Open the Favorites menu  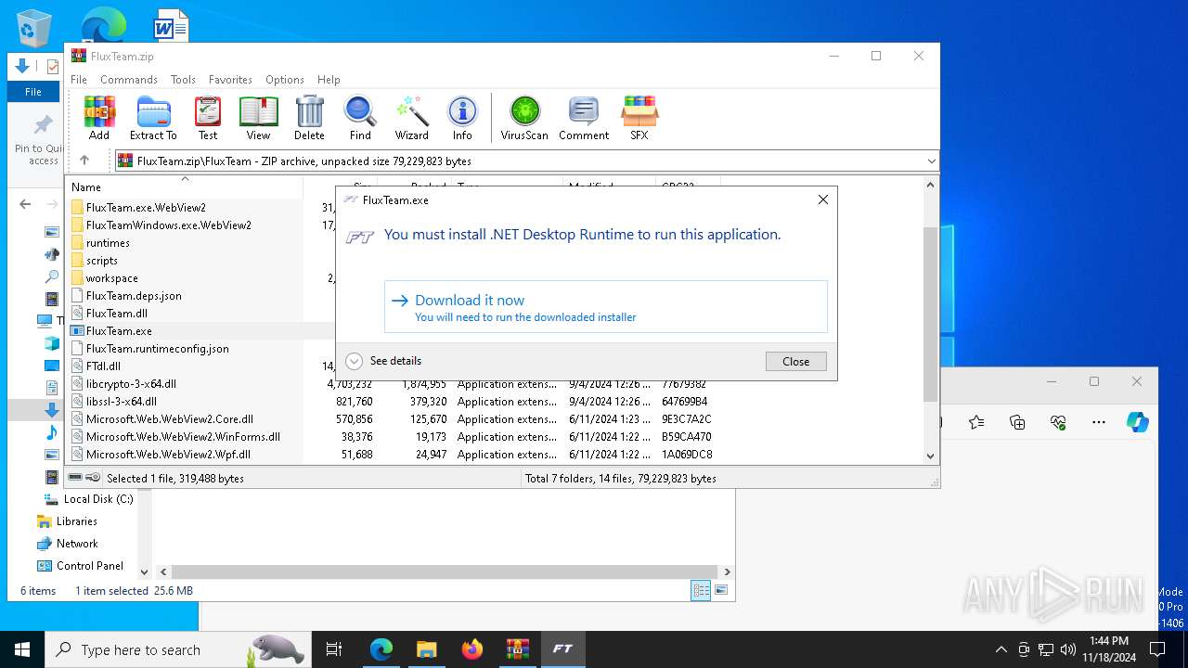230,80
